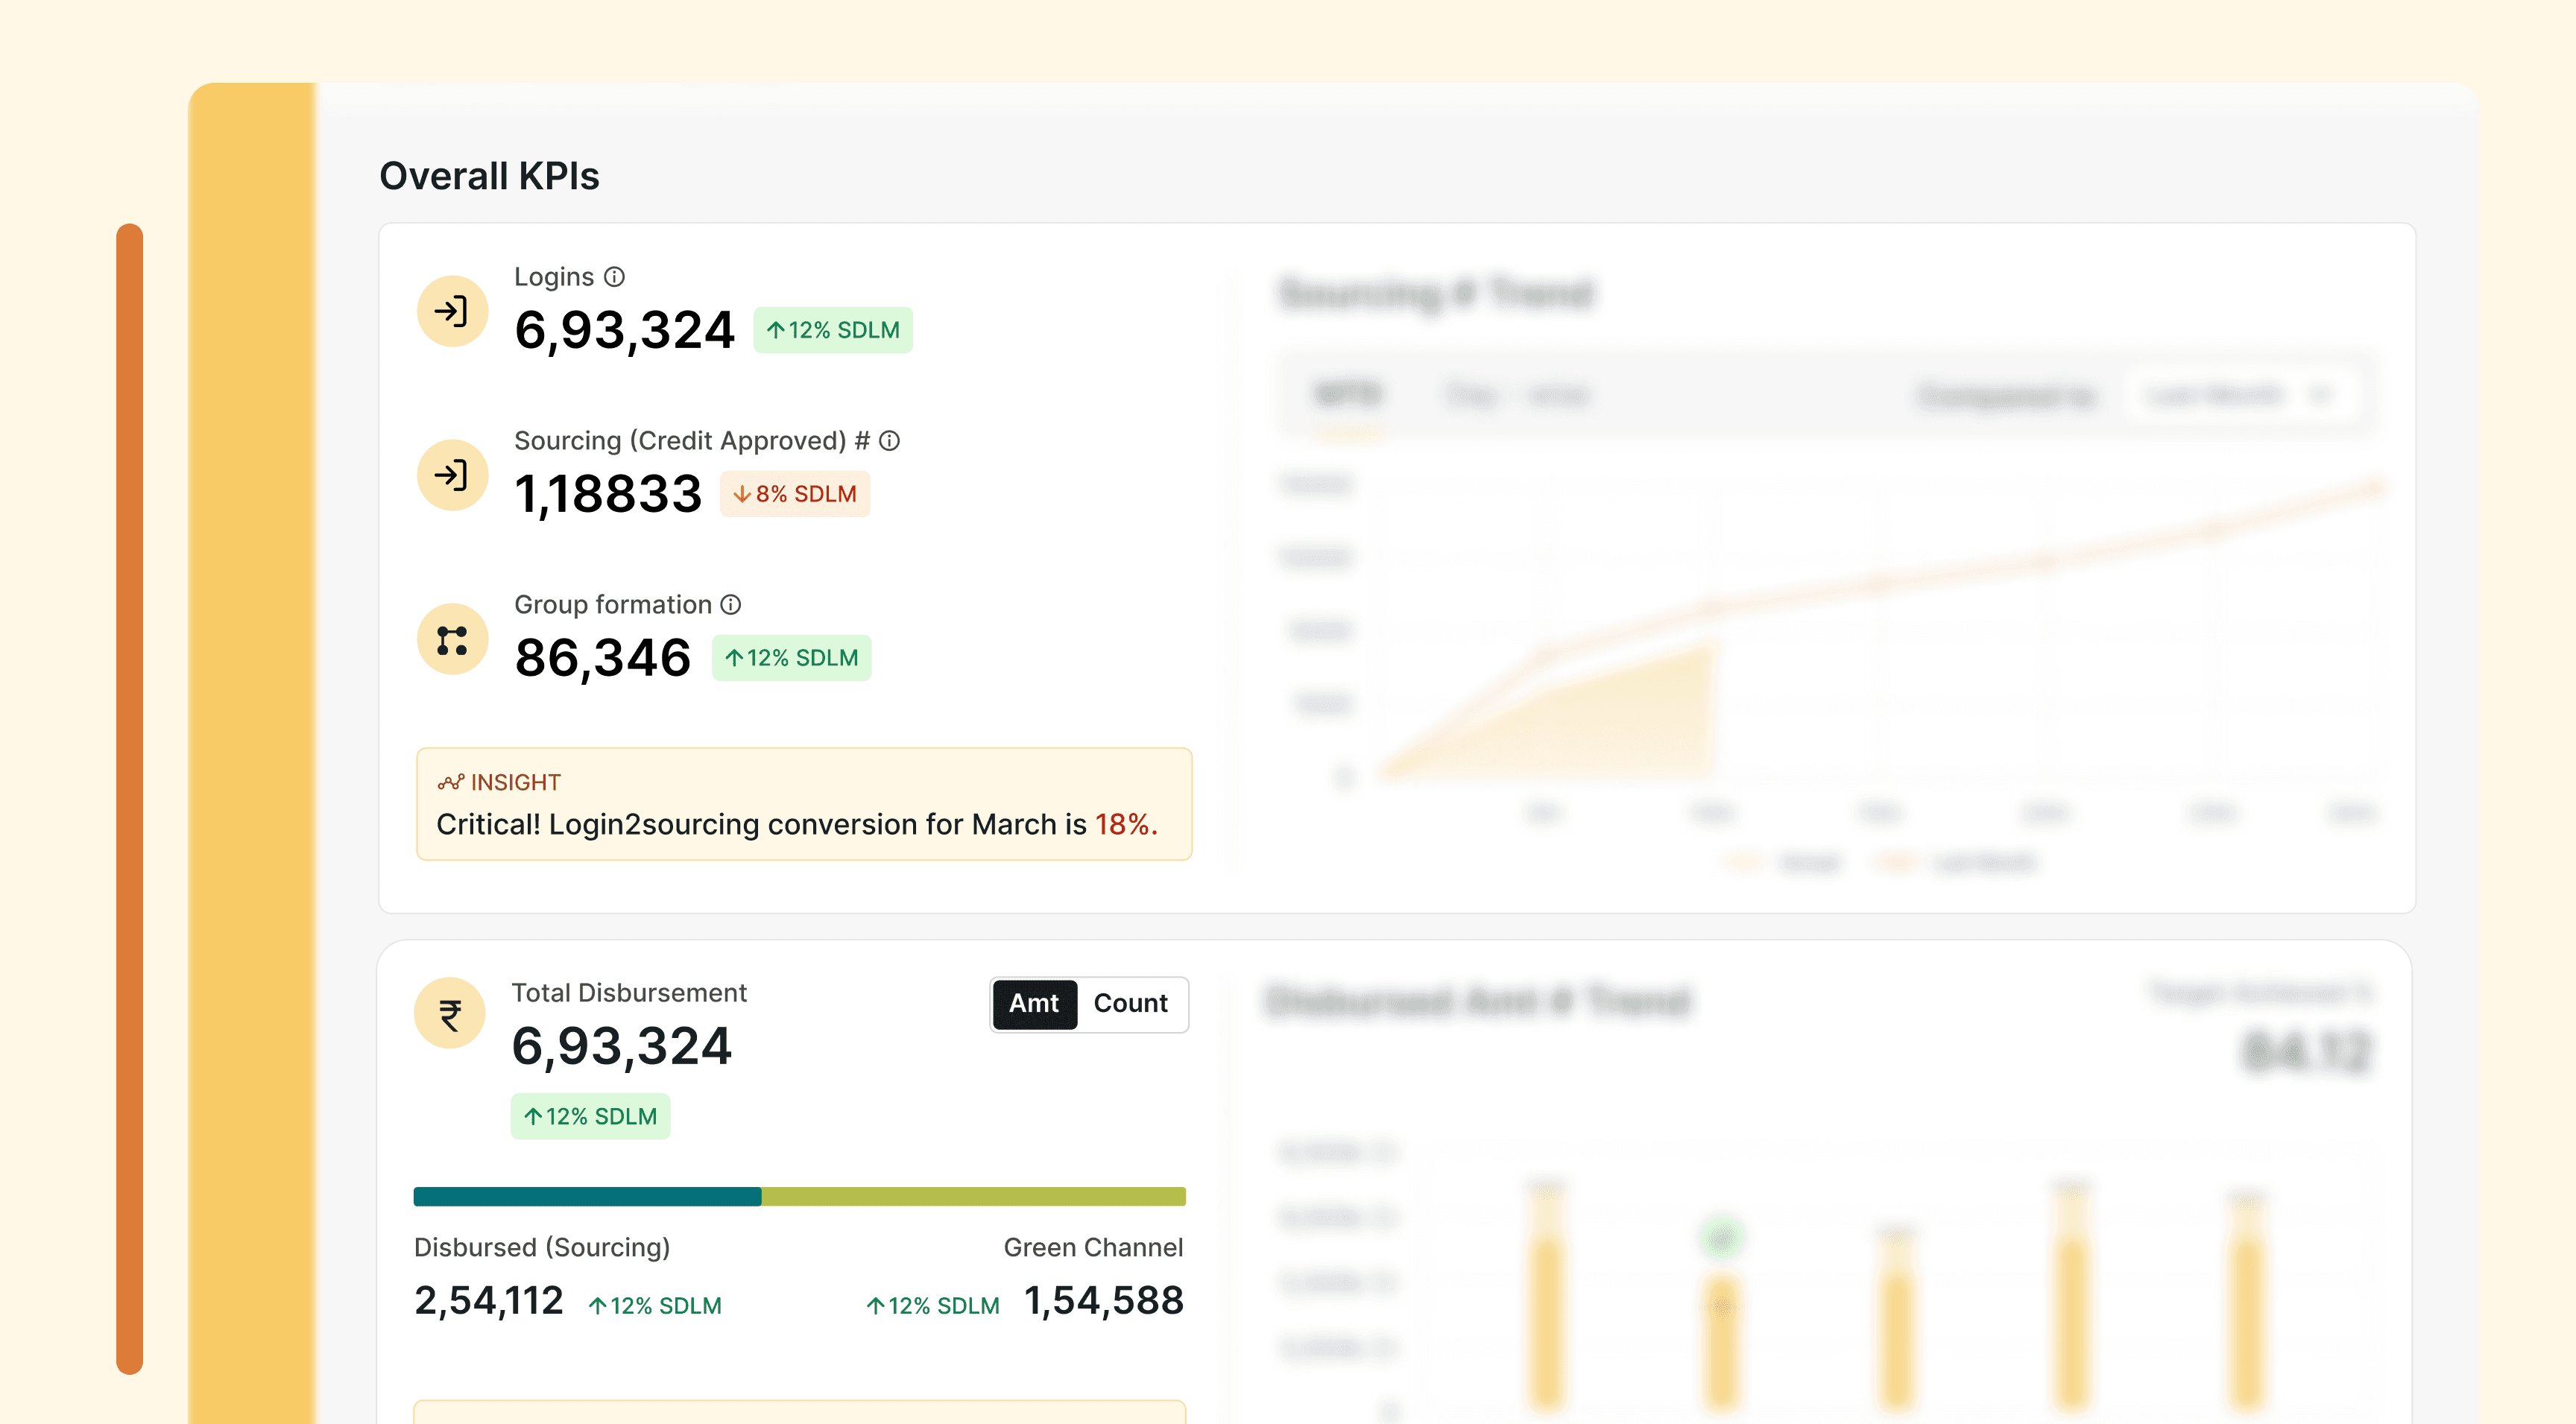Click the Logins 12% SDLM badge
This screenshot has height=1424, width=2576.
click(832, 330)
